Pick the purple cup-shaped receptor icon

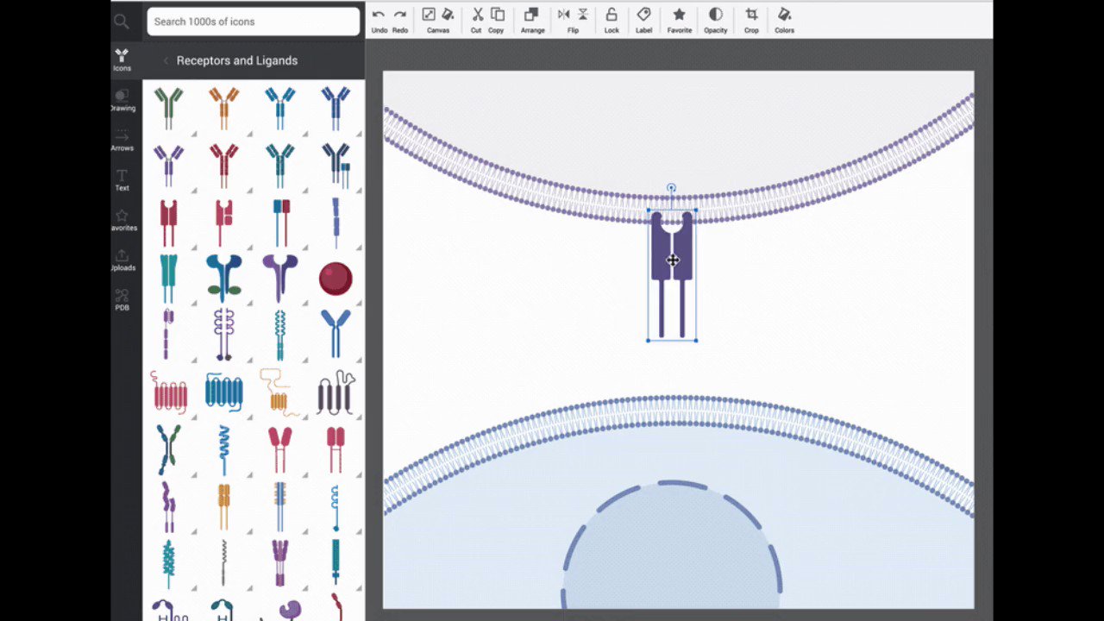coord(279,278)
